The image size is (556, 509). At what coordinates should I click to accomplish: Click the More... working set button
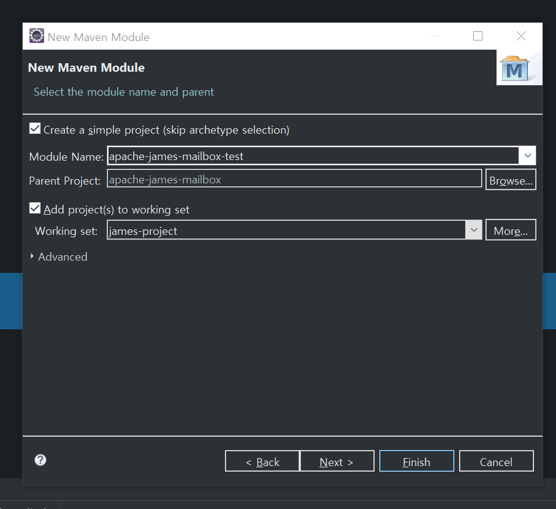click(511, 230)
